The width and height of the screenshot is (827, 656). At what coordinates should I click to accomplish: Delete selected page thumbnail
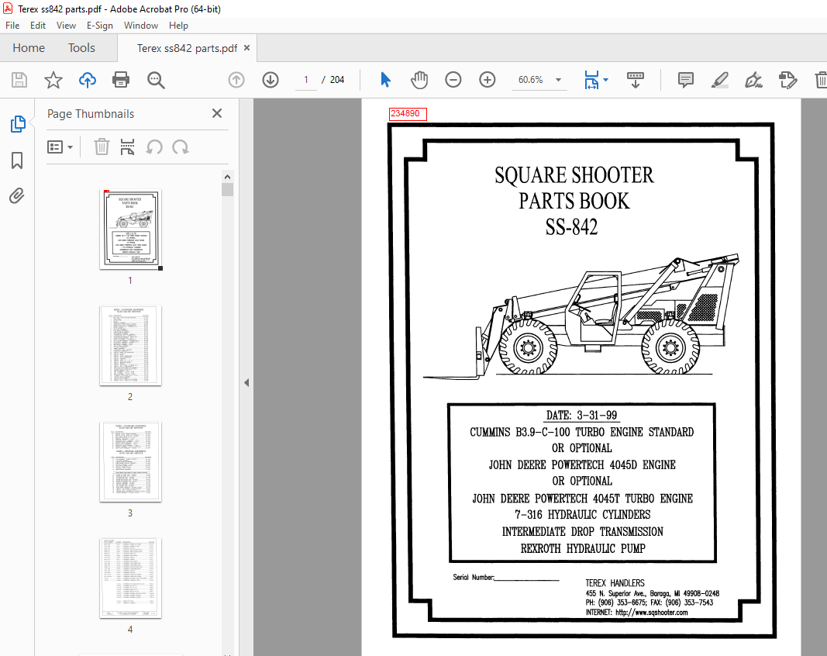[x=102, y=147]
